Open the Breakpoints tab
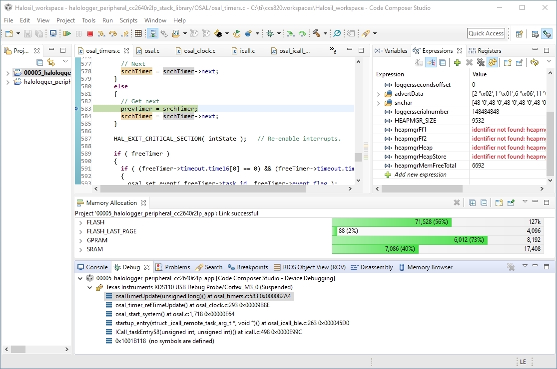This screenshot has width=557, height=369. click(248, 267)
